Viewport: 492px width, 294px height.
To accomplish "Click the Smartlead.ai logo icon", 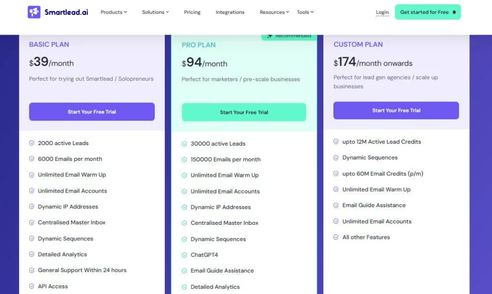I will point(33,11).
